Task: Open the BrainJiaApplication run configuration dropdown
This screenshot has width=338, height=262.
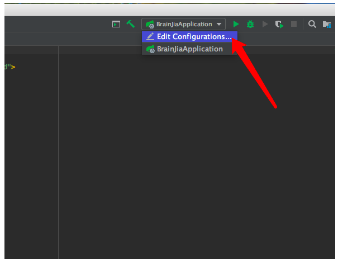Action: point(183,24)
